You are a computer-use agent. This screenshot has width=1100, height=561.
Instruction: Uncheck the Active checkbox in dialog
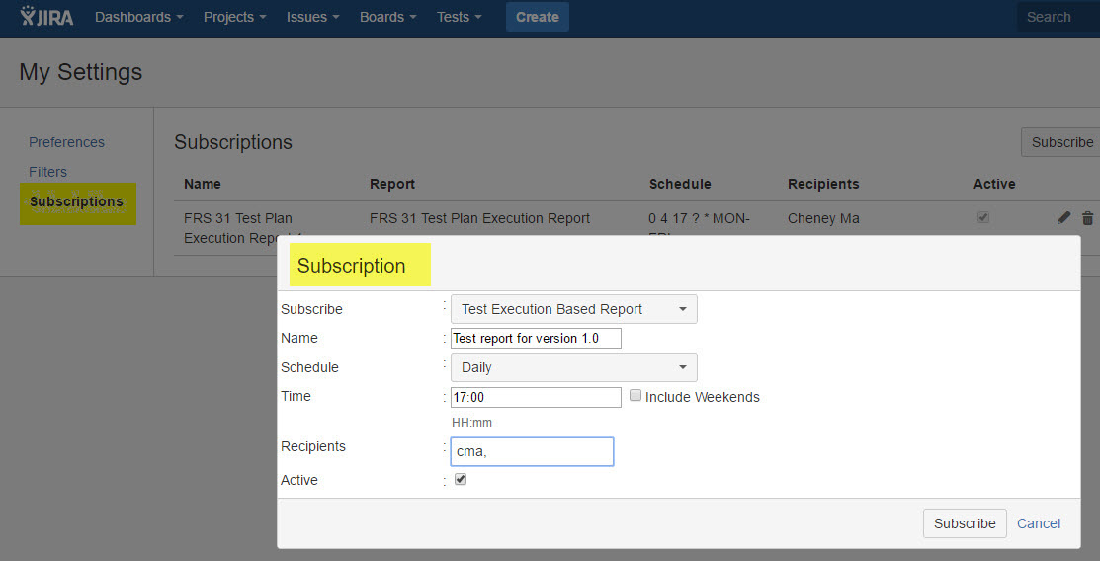click(x=460, y=480)
